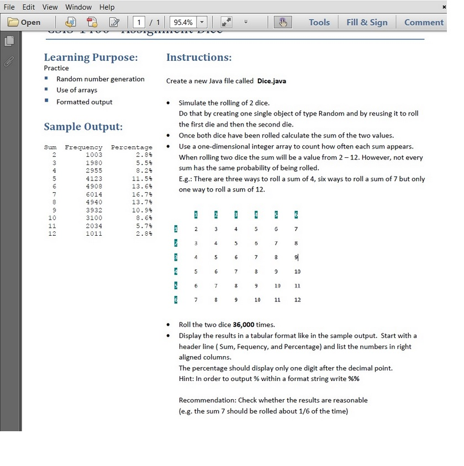Click the frequency value 1011

(x=94, y=234)
